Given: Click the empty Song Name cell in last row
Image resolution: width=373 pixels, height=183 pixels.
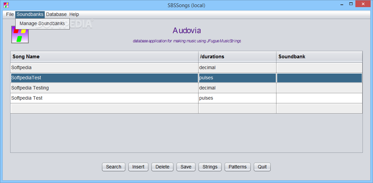Looking at the screenshot, I should (104, 108).
